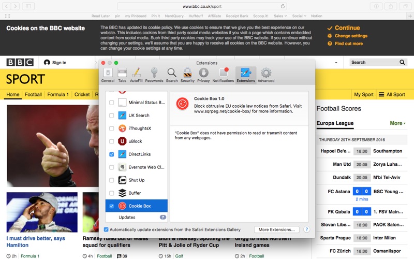The height and width of the screenshot is (259, 414).
Task: Open the AutoFill preferences pane
Action: (136, 75)
